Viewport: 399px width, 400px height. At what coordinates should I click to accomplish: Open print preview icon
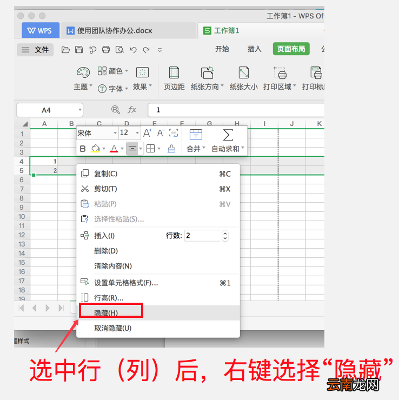[119, 50]
